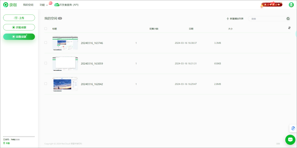The image size is (297, 148).
Task: Expand the 功能 dropdown menu
Action: (43, 5)
